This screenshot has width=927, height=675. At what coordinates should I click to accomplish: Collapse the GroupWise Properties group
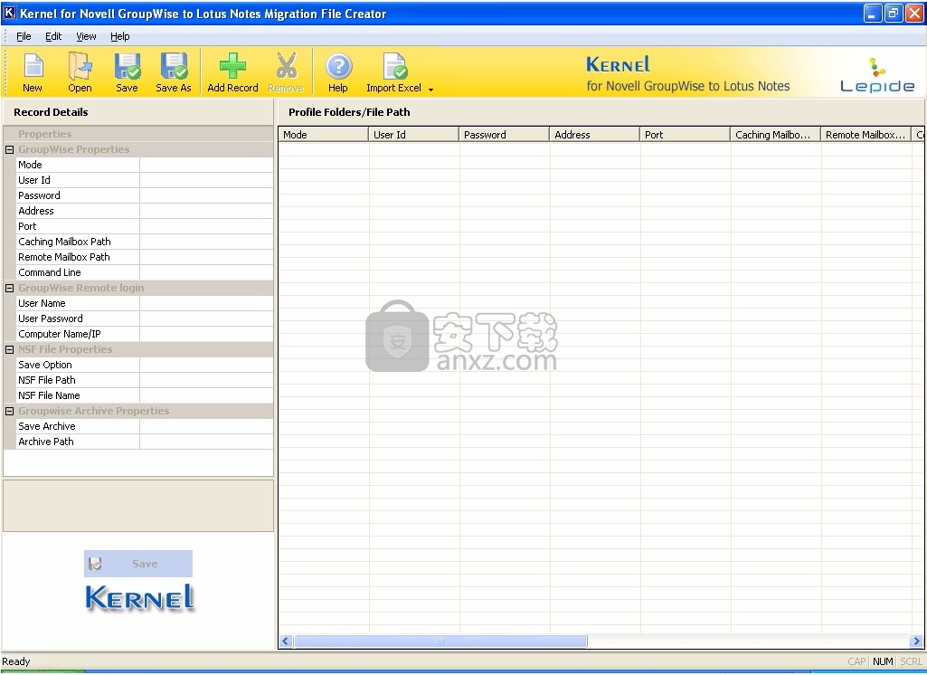(9, 149)
